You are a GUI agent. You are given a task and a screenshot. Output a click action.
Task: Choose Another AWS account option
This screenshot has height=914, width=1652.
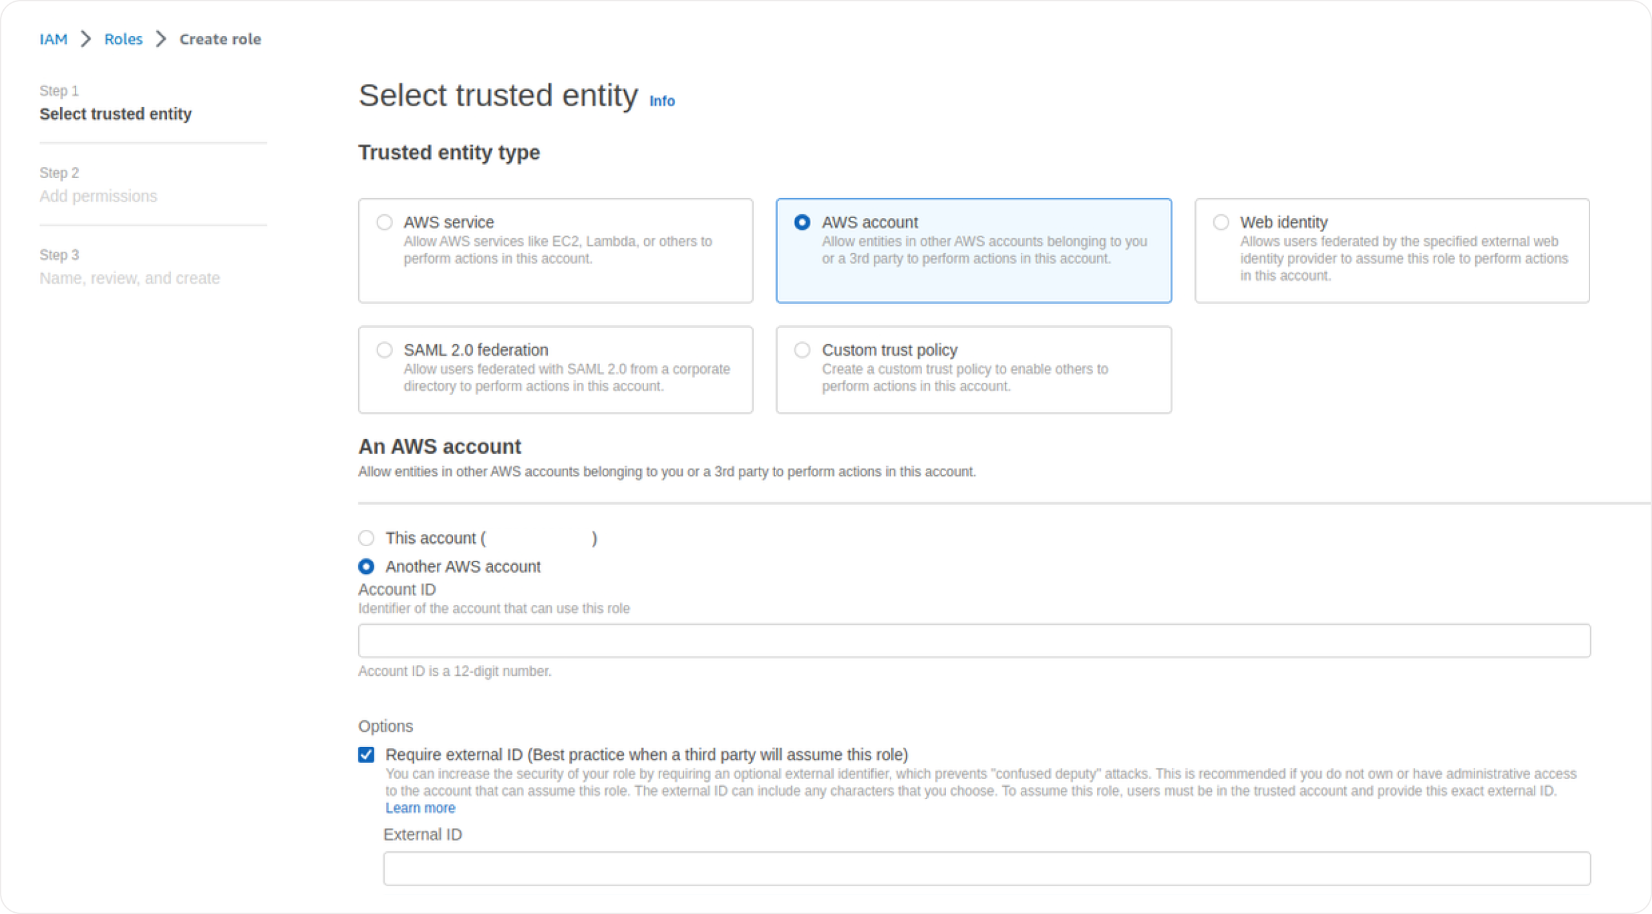coord(367,566)
